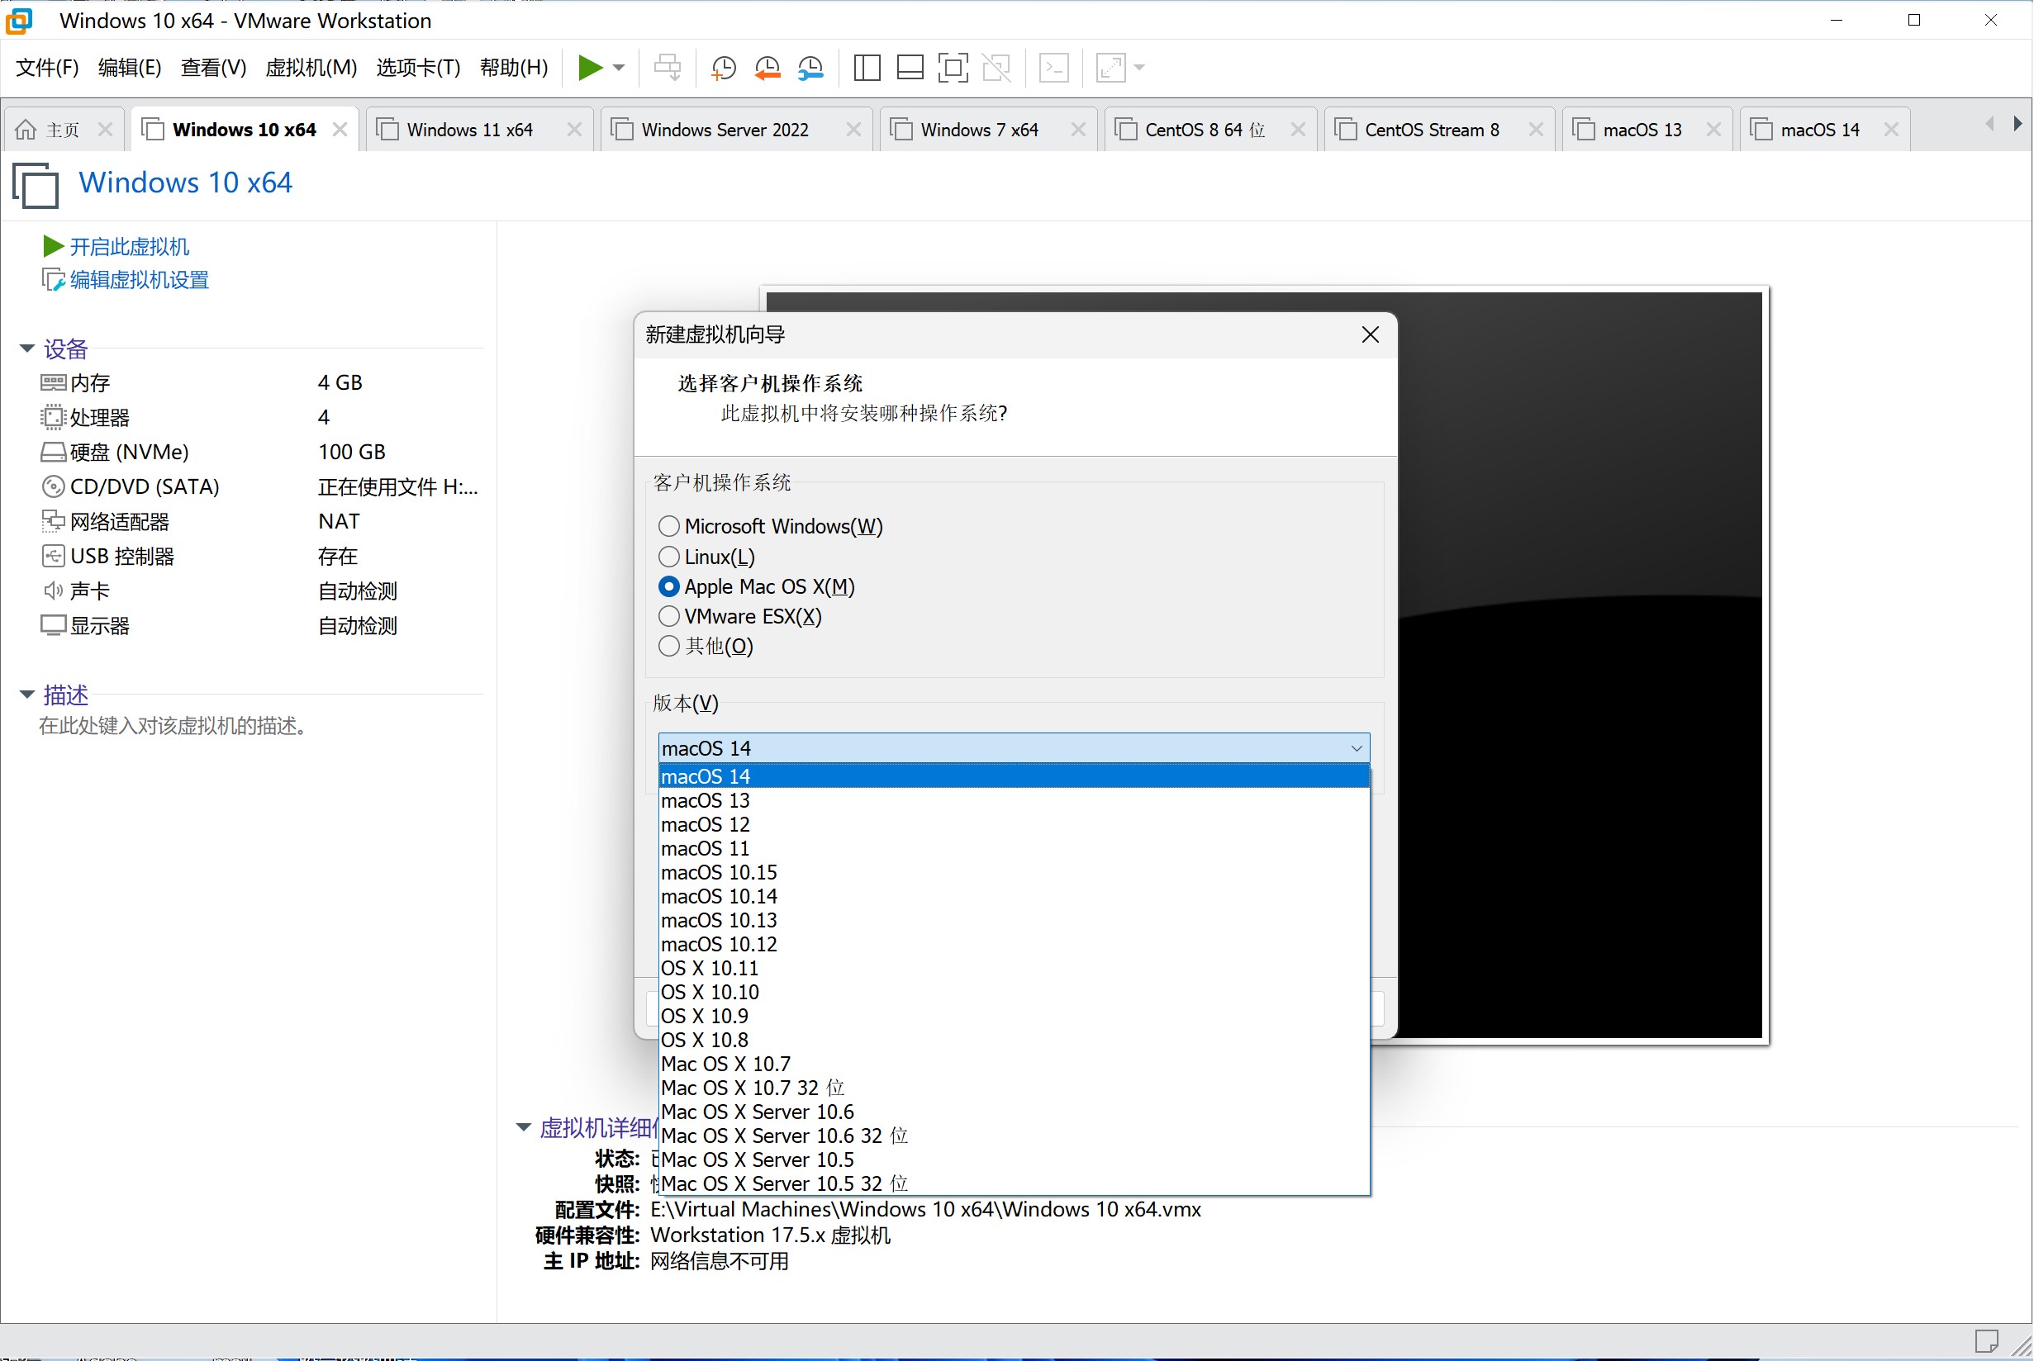Click the green power on toolbar icon

591,67
